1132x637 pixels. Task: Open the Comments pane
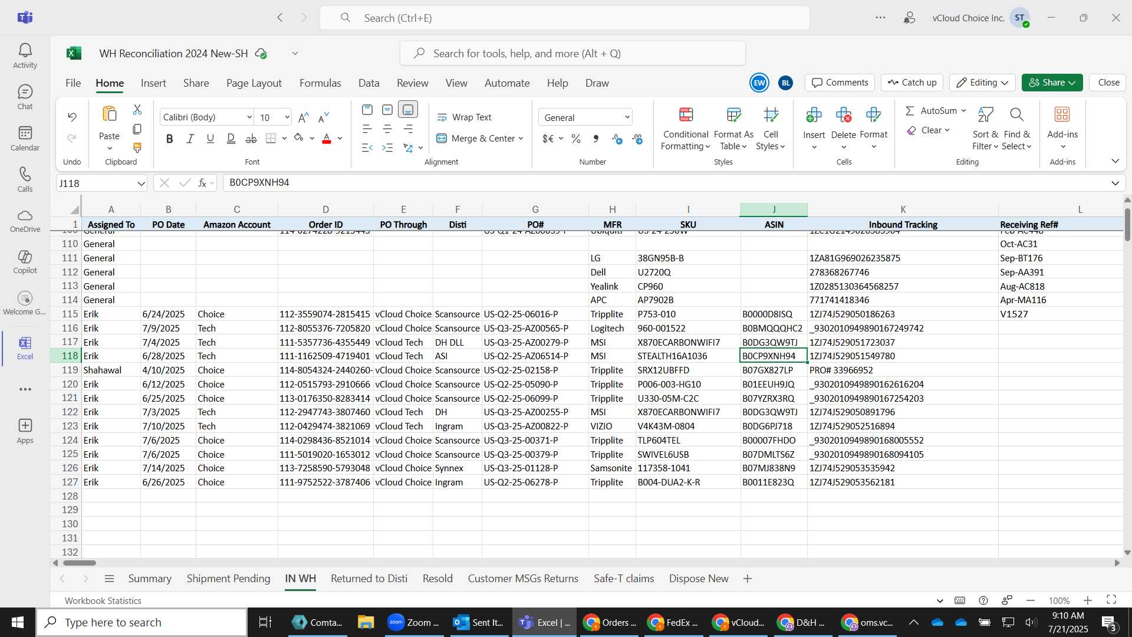click(x=840, y=83)
